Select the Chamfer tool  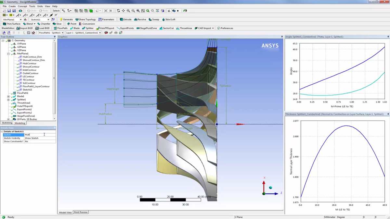click(x=44, y=24)
